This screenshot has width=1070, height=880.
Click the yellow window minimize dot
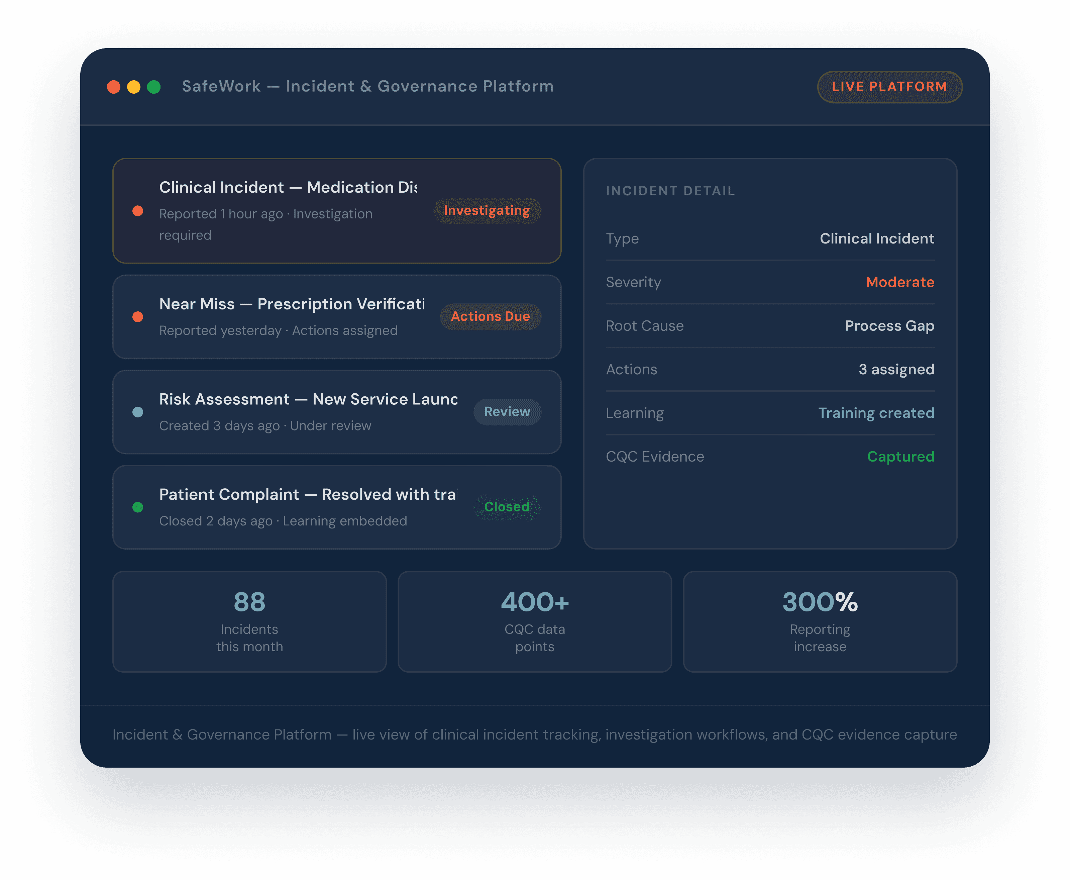pos(134,87)
